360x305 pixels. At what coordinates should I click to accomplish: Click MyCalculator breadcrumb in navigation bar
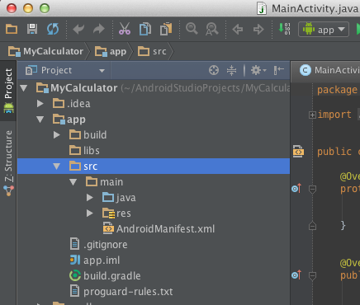tap(45, 51)
